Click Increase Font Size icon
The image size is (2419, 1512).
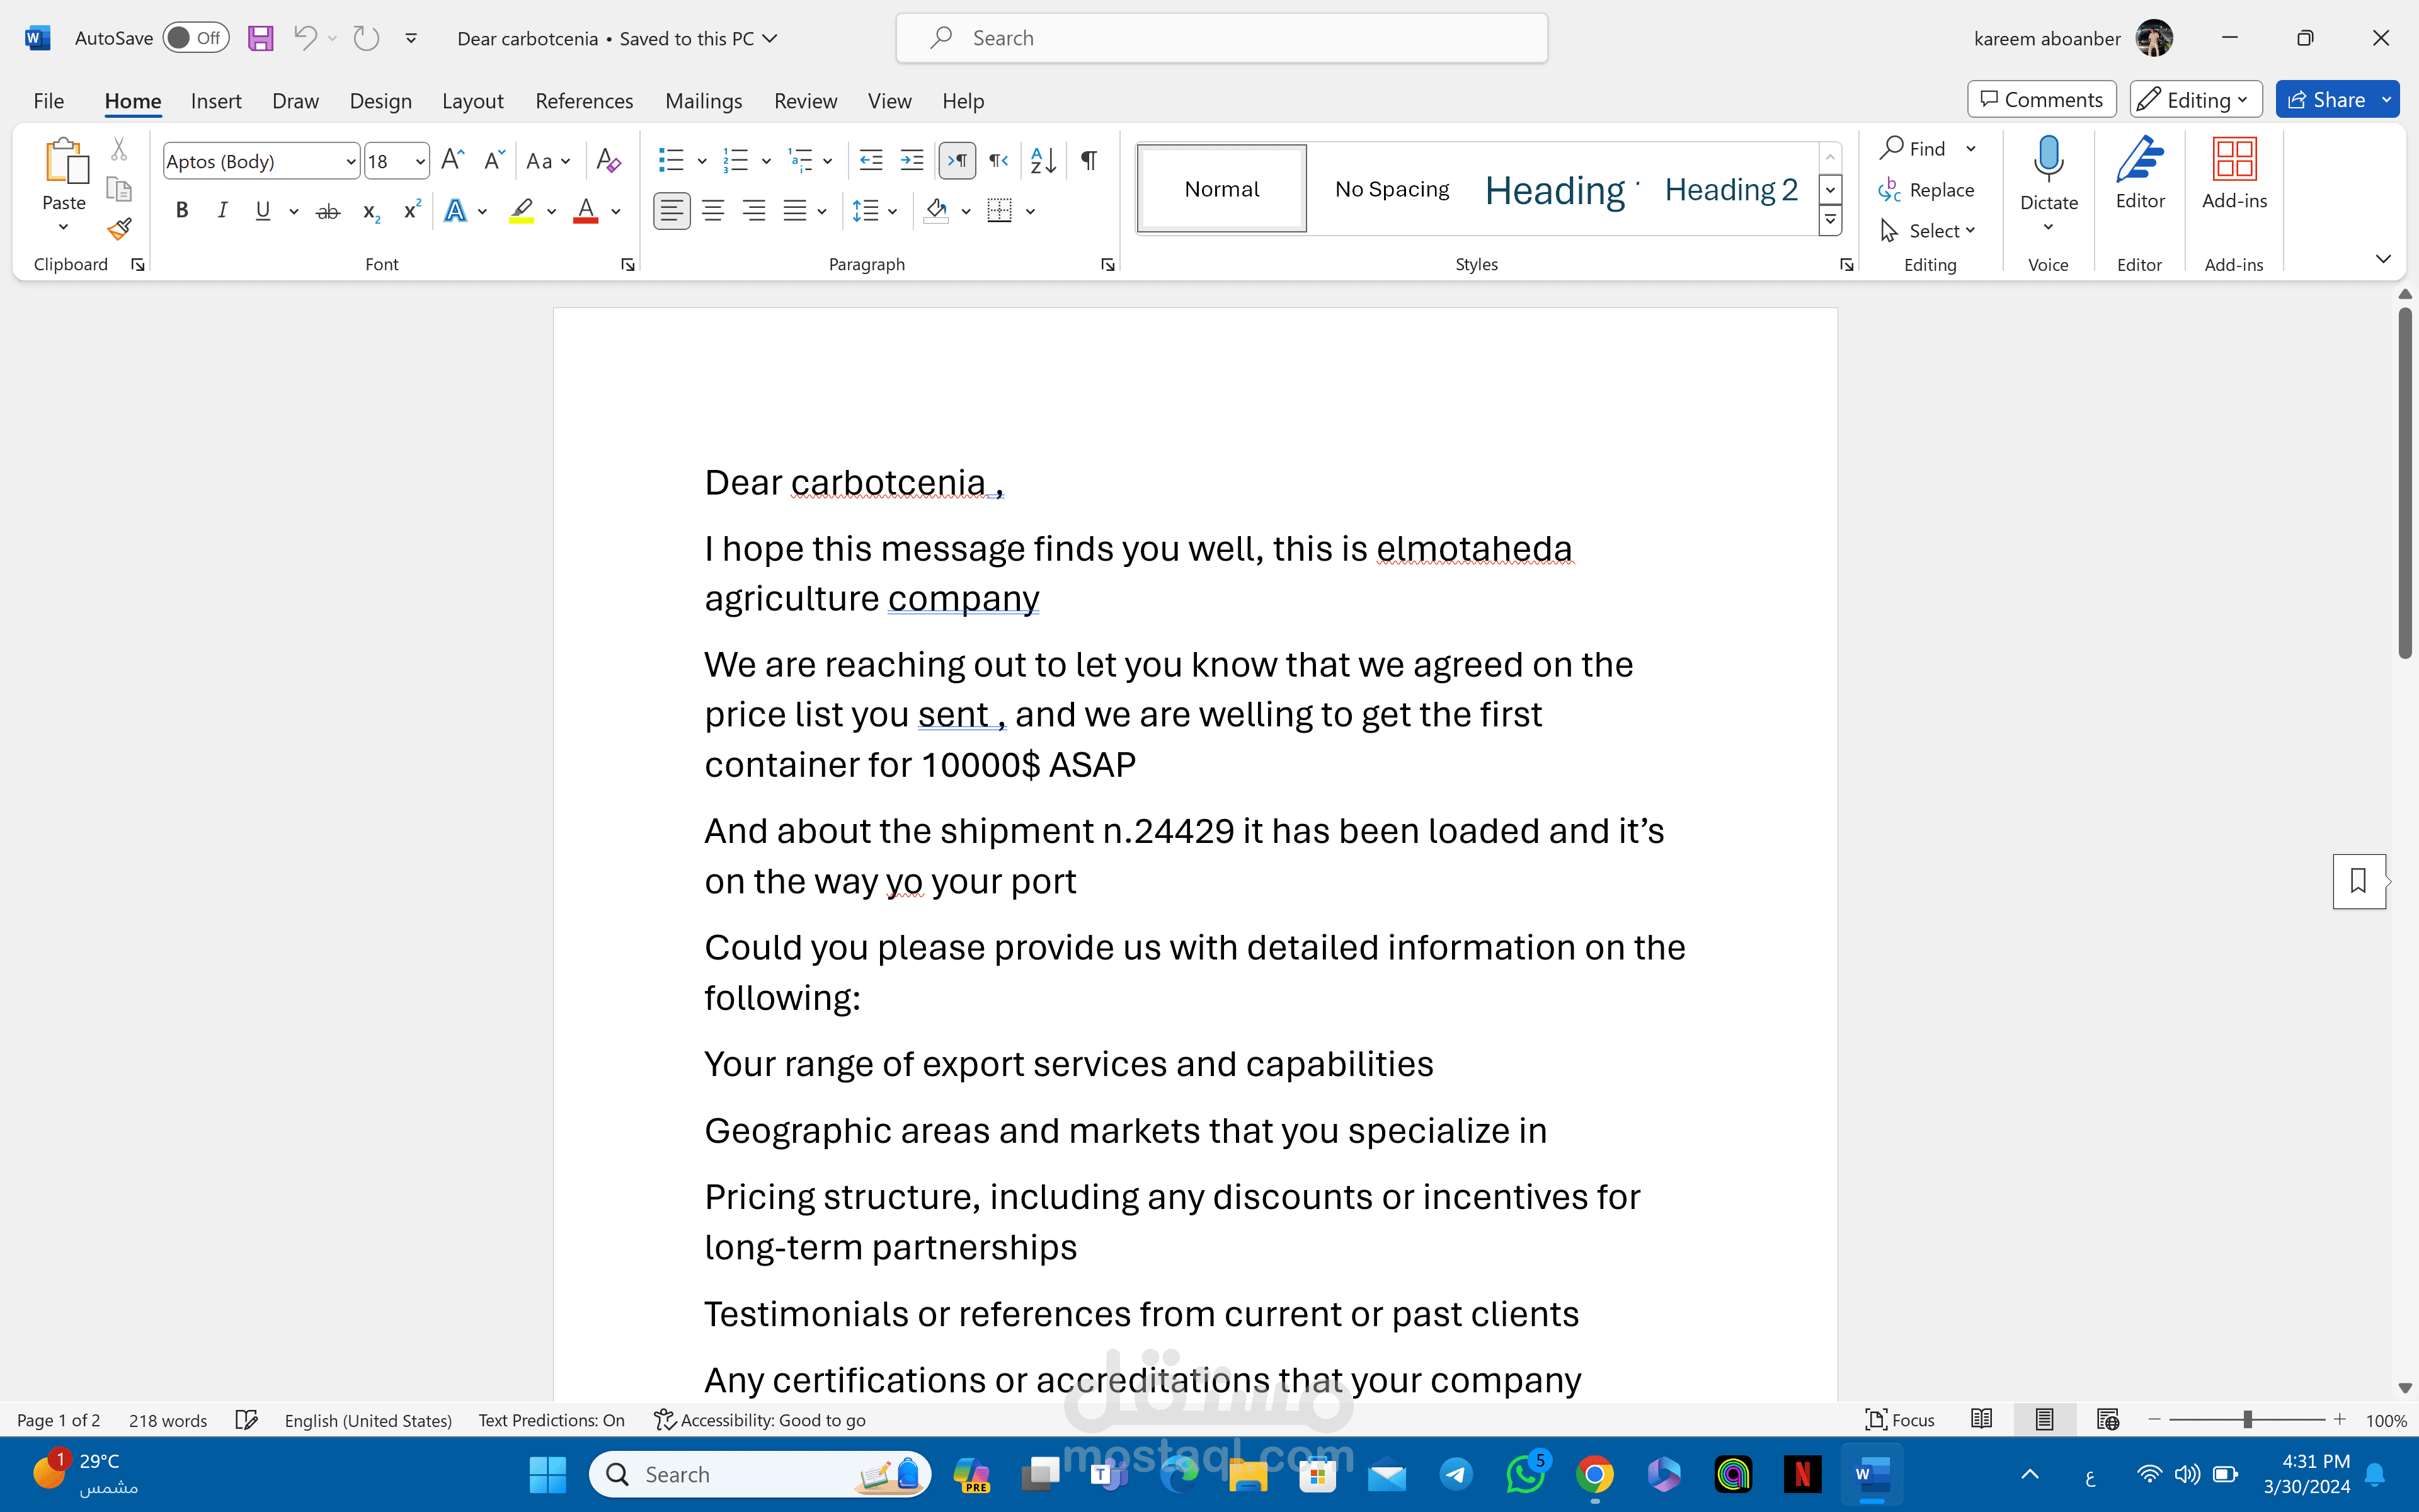[x=452, y=160]
